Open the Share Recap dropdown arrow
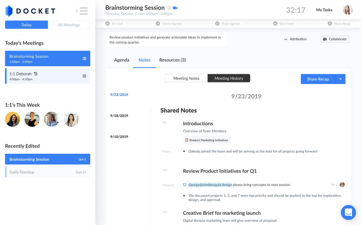This screenshot has height=225, width=361. [x=341, y=79]
